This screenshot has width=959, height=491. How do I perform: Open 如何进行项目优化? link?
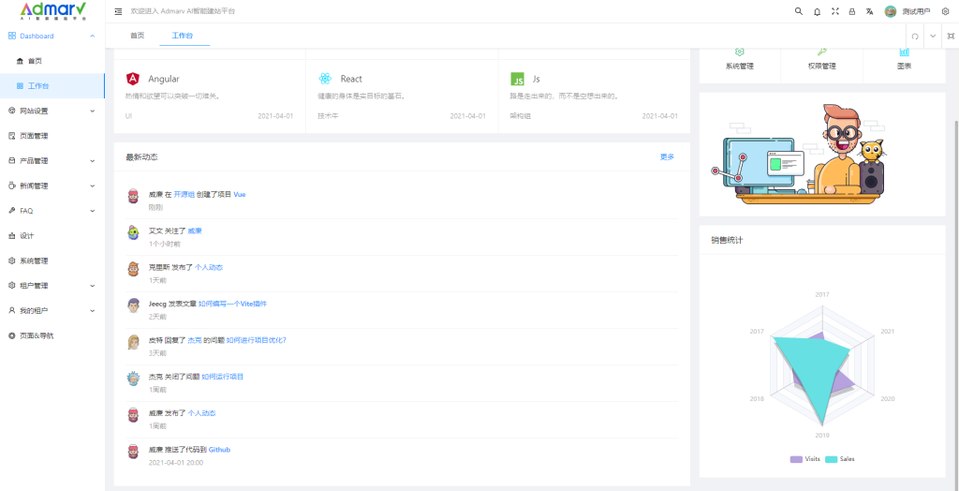(x=256, y=340)
